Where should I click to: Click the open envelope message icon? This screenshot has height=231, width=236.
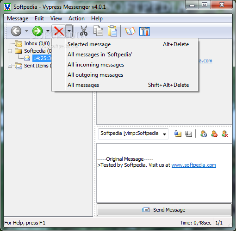click(27, 58)
